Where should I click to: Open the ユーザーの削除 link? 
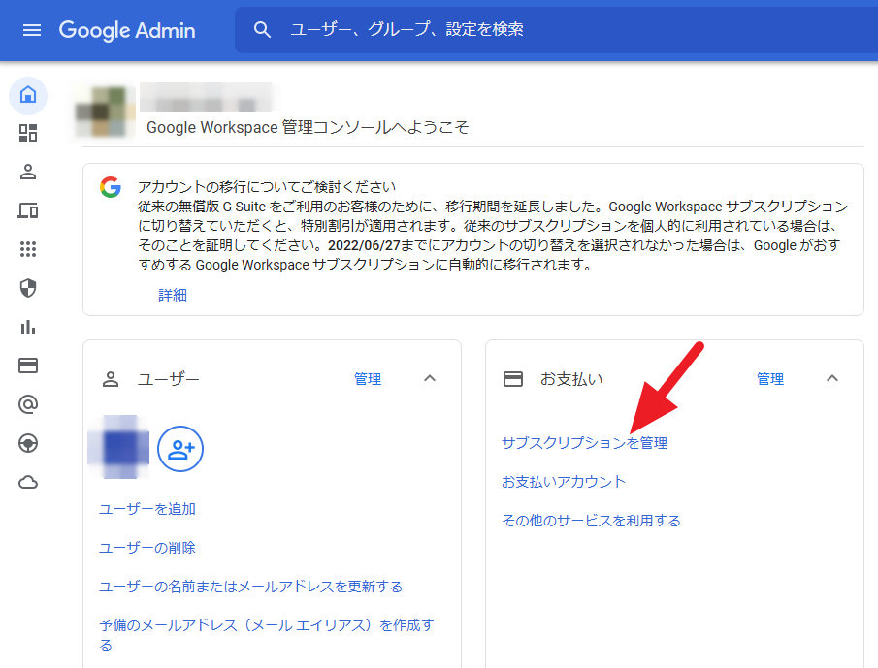147,548
